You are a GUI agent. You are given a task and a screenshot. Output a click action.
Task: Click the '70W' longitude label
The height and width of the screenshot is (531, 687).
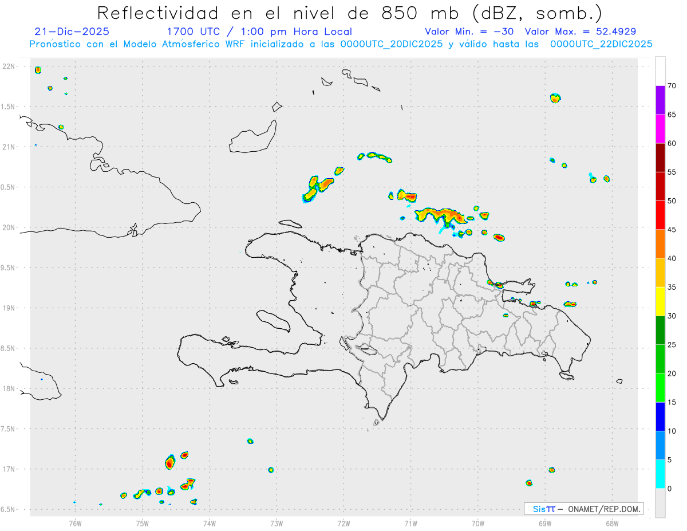[477, 522]
